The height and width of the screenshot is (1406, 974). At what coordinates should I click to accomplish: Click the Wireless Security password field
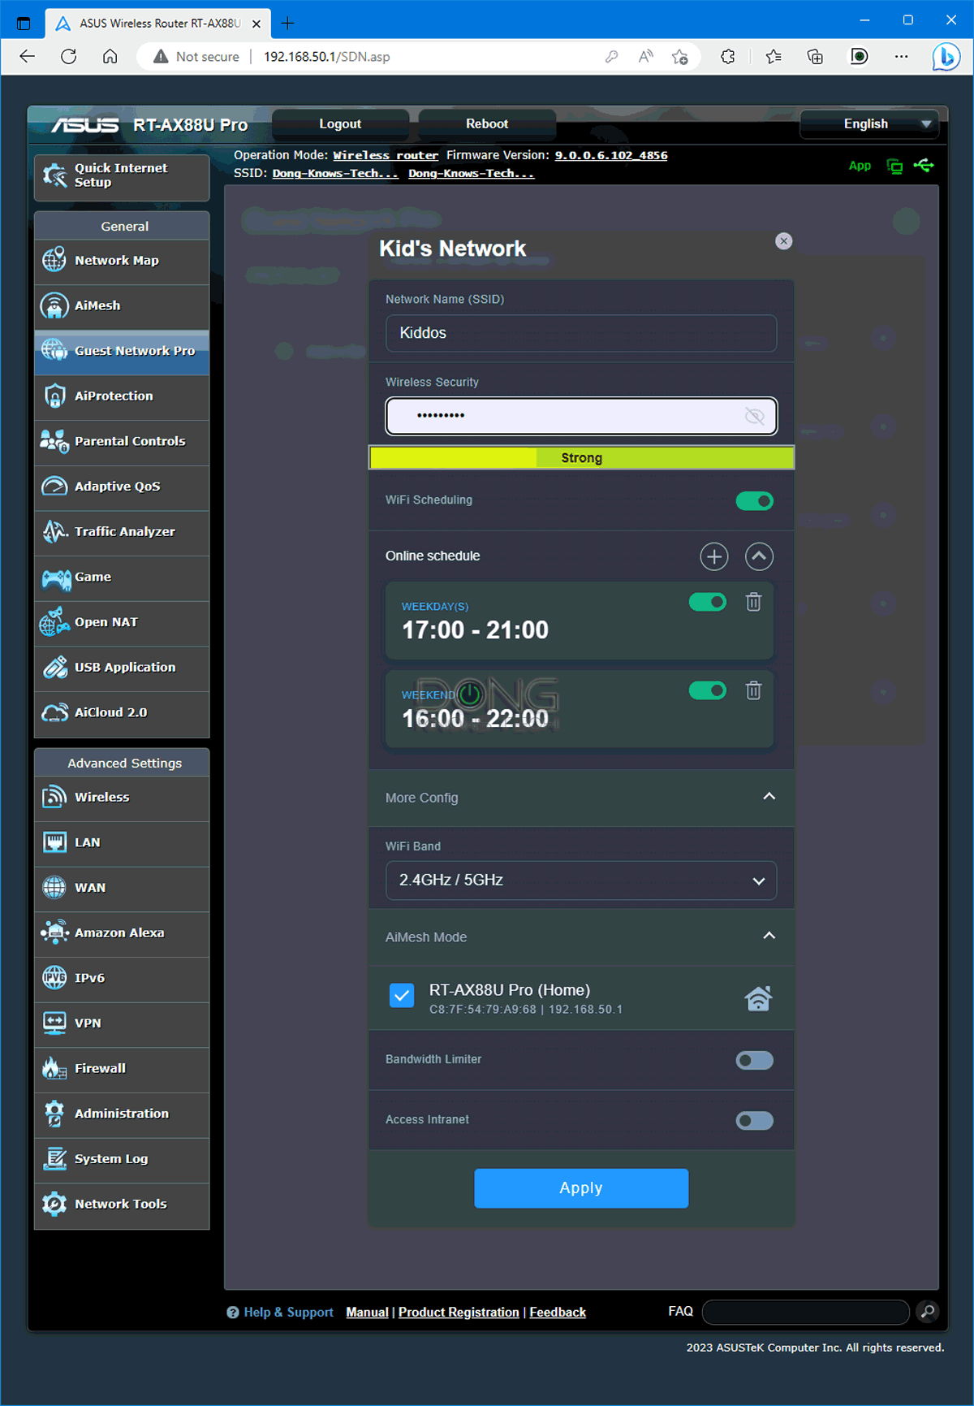click(x=581, y=416)
